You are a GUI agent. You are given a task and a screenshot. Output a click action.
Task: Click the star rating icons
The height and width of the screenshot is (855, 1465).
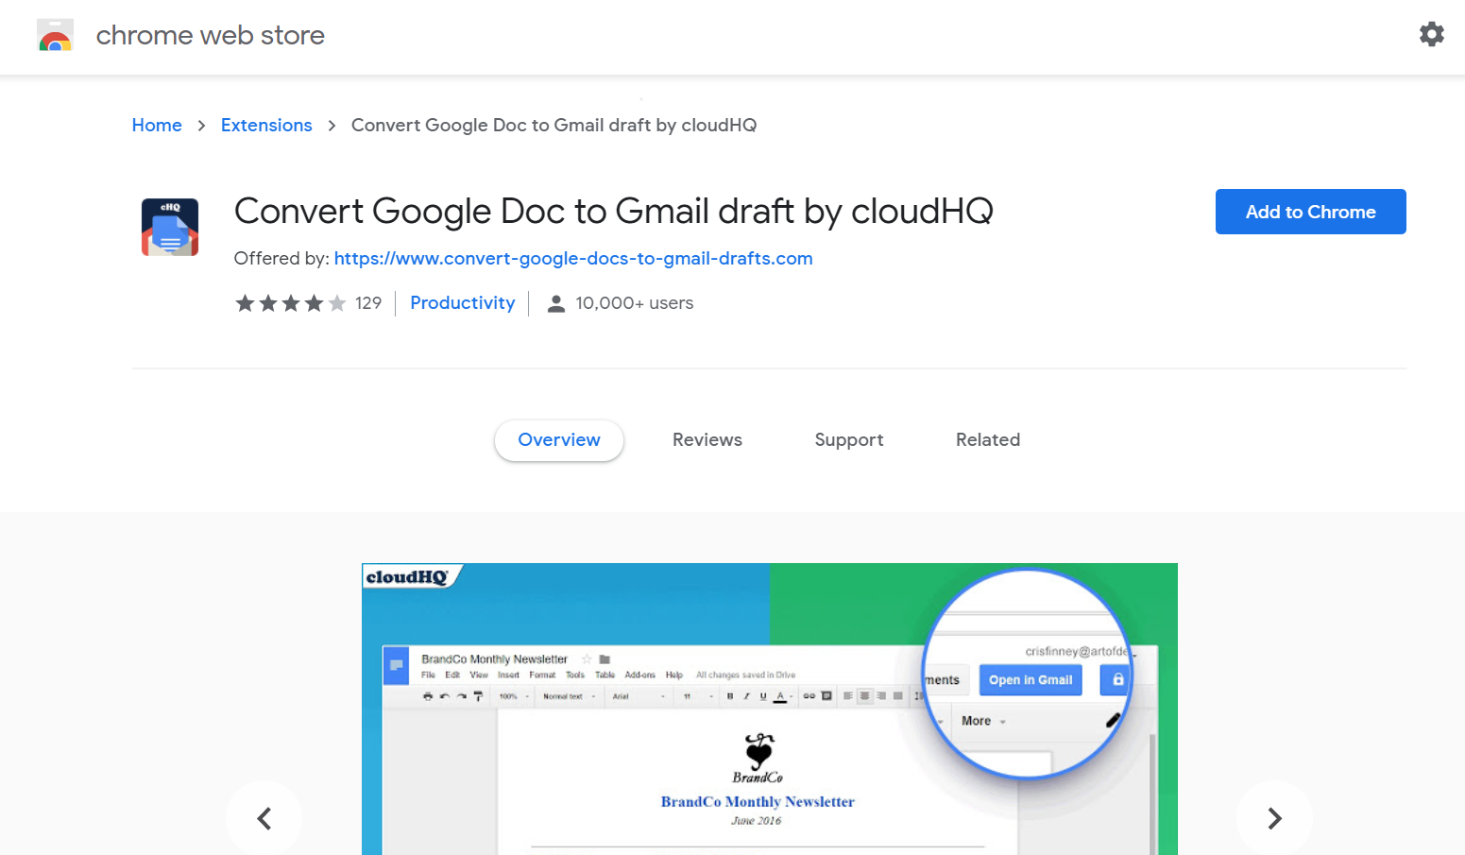[x=290, y=303]
